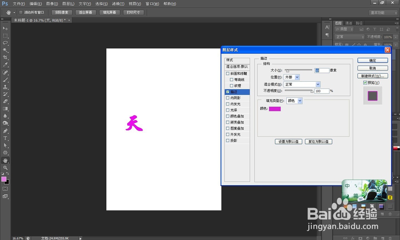Change screen mode icon in toolbox
This screenshot has height=240, width=400.
pyautogui.click(x=5, y=196)
